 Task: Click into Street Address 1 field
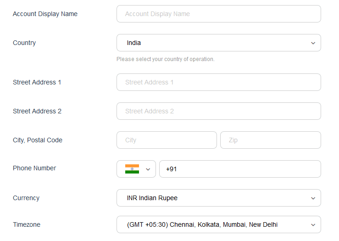tap(218, 82)
